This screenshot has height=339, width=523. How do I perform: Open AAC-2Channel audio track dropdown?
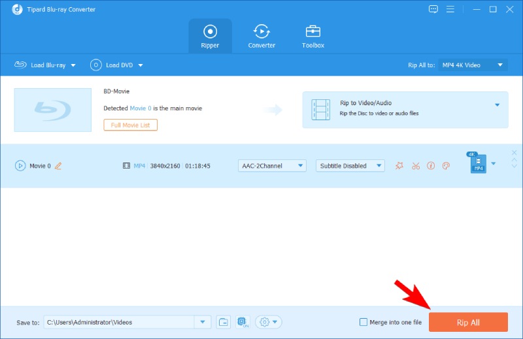(x=272, y=166)
